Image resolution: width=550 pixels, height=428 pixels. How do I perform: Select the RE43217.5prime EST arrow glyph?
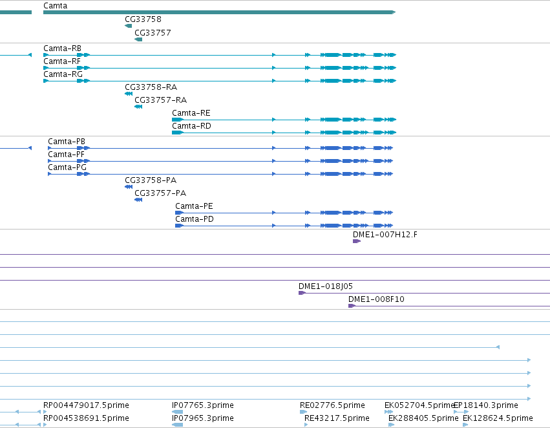[306, 425]
